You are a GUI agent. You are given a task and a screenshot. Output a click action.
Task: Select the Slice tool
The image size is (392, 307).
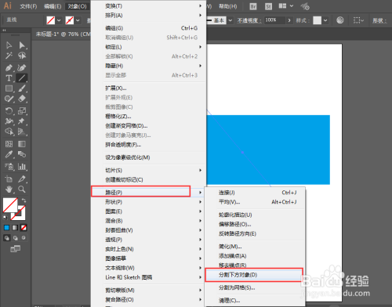22,179
